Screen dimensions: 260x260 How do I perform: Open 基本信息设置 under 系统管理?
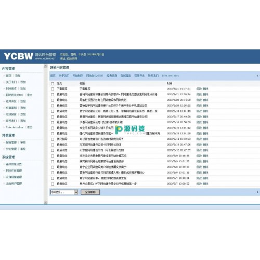click(14, 164)
